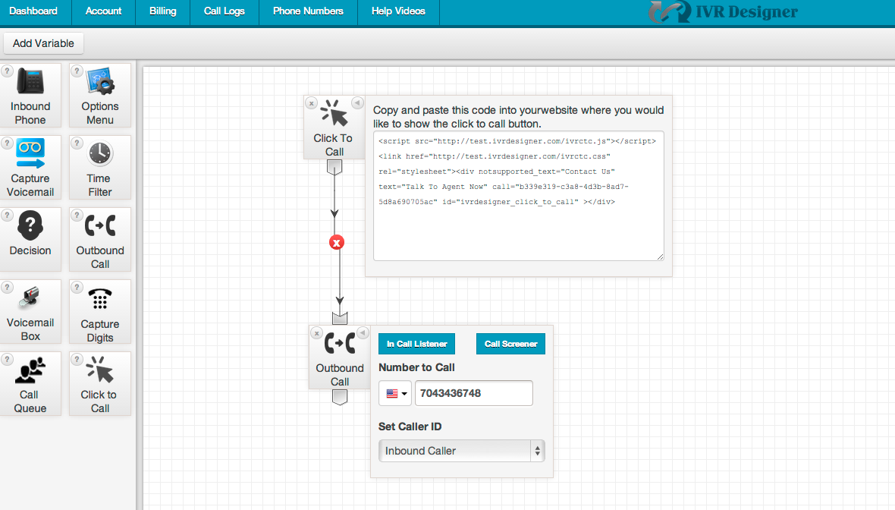This screenshot has height=510, width=895.
Task: Click the IVR Designer logo
Action: coord(723,12)
